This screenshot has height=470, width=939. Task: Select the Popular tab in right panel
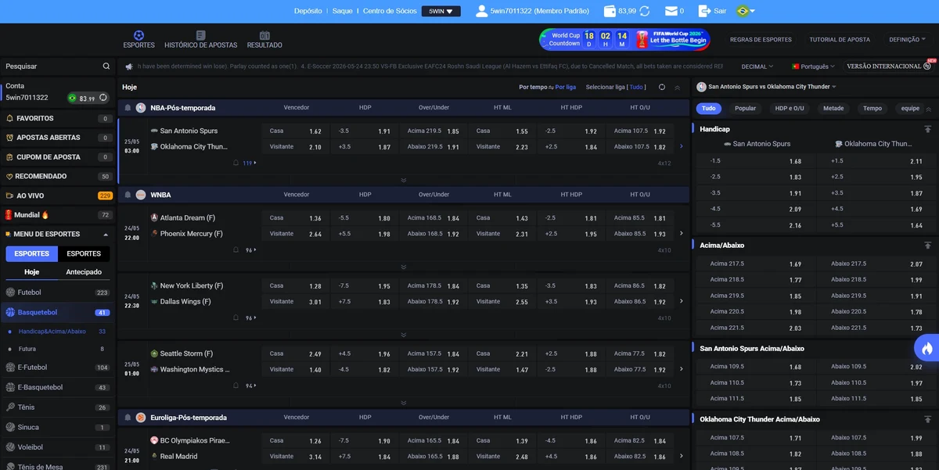click(x=746, y=109)
